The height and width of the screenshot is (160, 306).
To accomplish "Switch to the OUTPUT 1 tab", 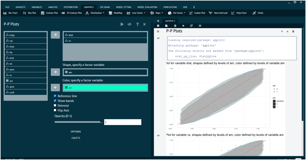I will (x=170, y=21).
